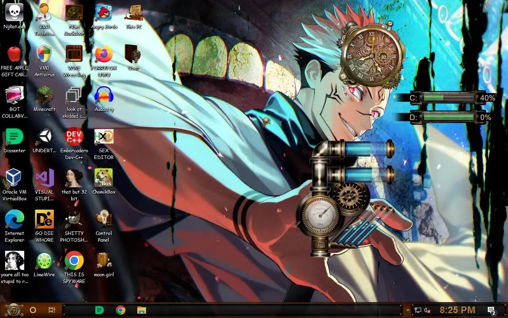Open Cortana circle search button
508x318 pixels.
tap(33, 310)
